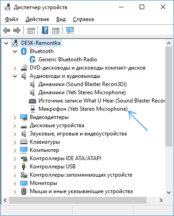Click the Источник записи What U Hear icon

(33, 101)
